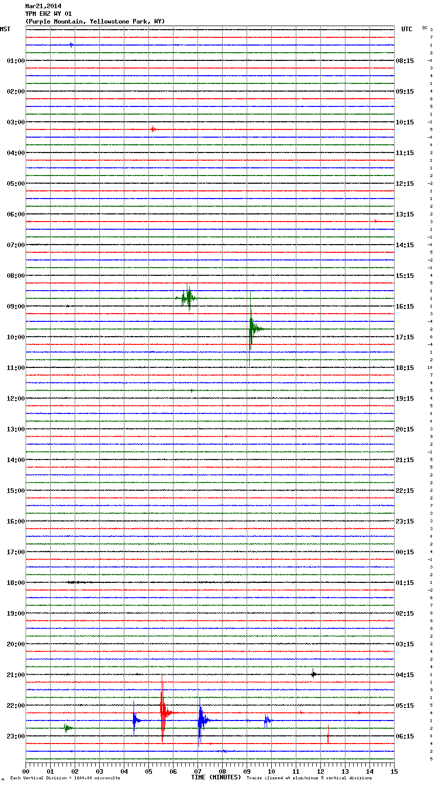The height and width of the screenshot is (785, 435).
Task: Click the TIME (MINUTES) axis title
Action: (216, 777)
